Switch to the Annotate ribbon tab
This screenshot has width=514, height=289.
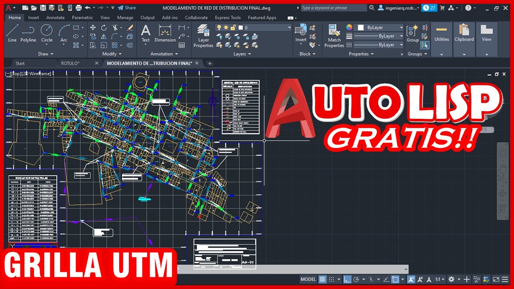point(55,18)
